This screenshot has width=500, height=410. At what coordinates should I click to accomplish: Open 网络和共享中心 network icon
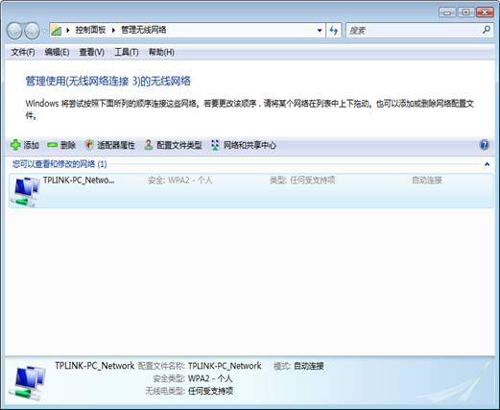point(215,145)
